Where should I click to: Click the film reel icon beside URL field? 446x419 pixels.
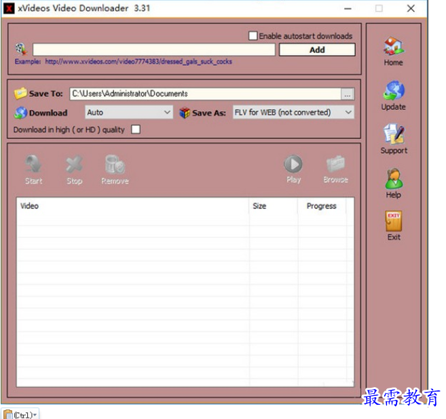(21, 49)
